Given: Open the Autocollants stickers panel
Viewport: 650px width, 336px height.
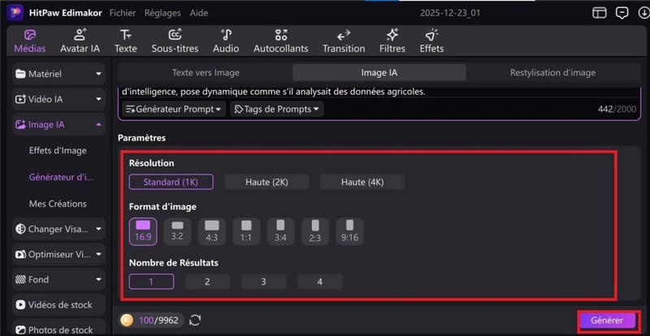Looking at the screenshot, I should (280, 41).
